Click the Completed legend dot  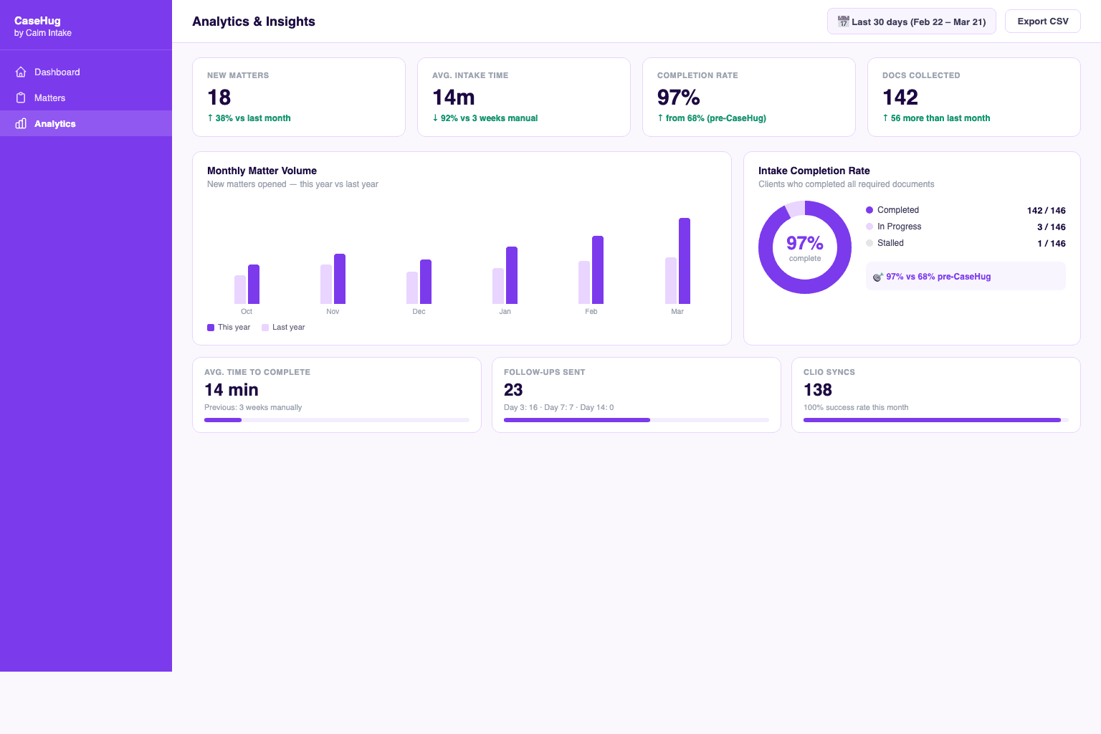tap(870, 210)
